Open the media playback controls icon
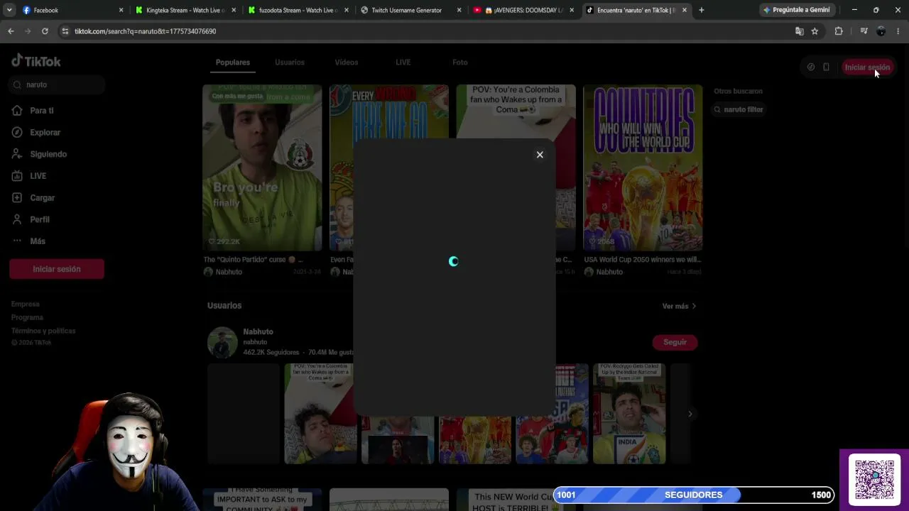Screen dimensions: 909x511 pos(864,31)
